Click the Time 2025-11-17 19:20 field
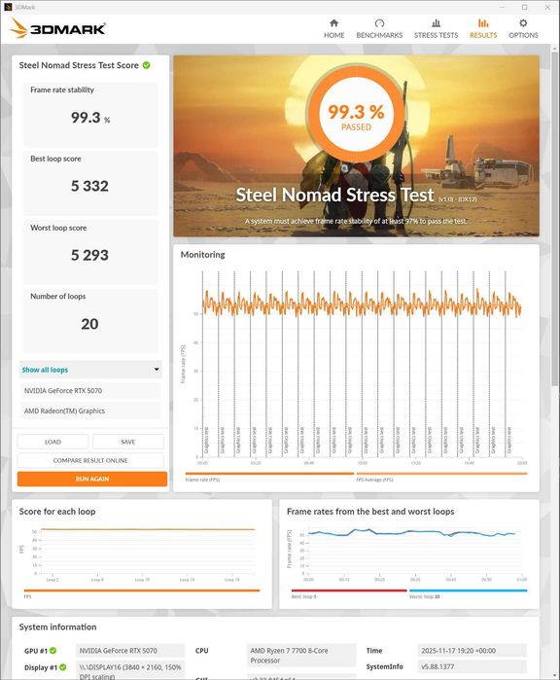The height and width of the screenshot is (680, 560). [x=472, y=651]
